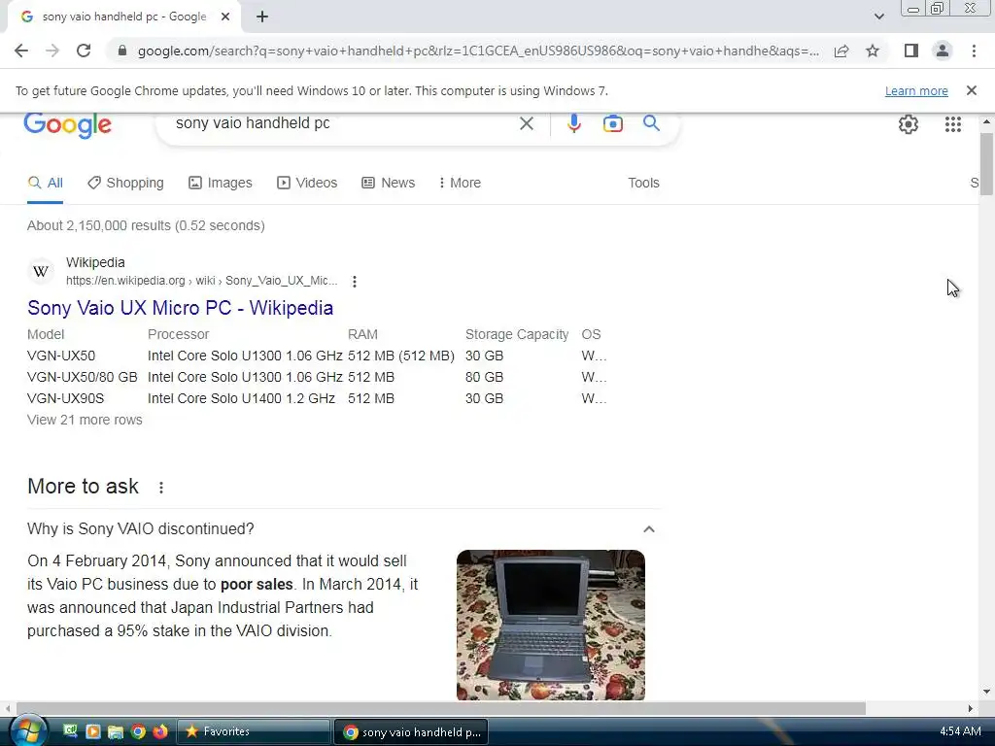Image resolution: width=995 pixels, height=746 pixels.
Task: Select the VGN-UX50 model cell
Action: click(61, 356)
